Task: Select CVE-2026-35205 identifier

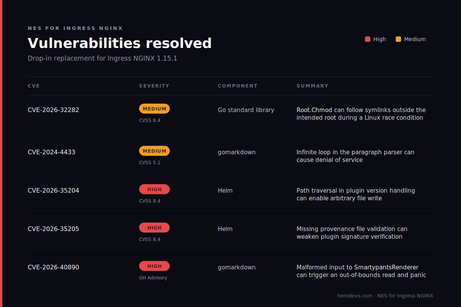Action: [x=53, y=229]
